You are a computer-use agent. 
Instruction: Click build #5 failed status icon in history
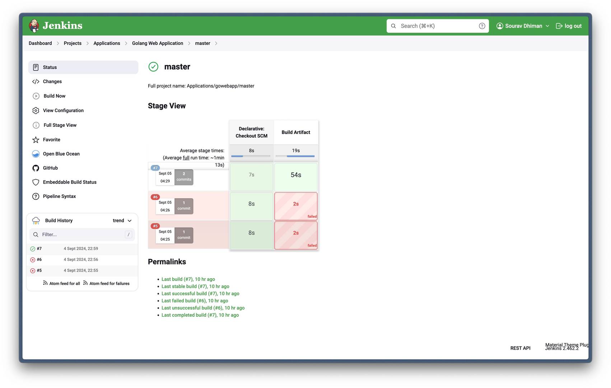(x=33, y=271)
